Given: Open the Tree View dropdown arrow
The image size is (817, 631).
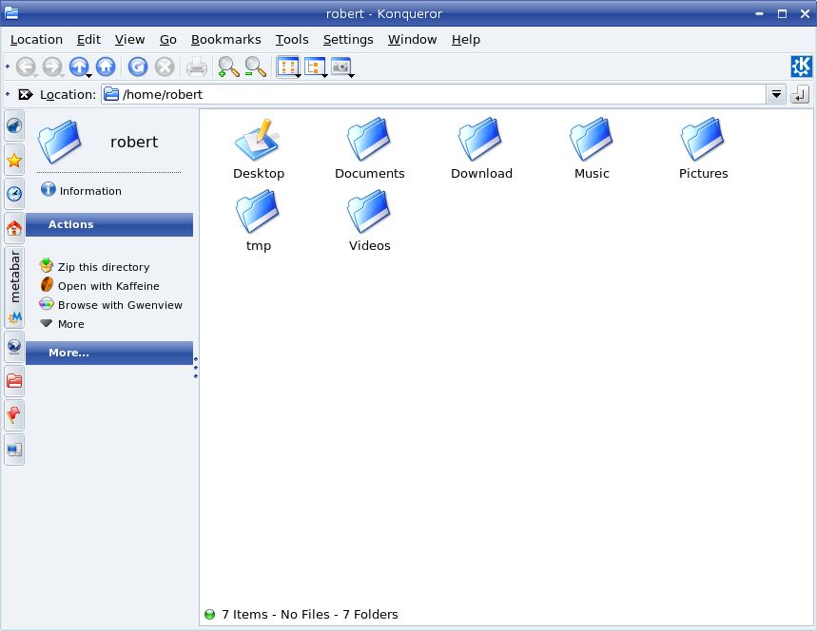Looking at the screenshot, I should (x=325, y=76).
